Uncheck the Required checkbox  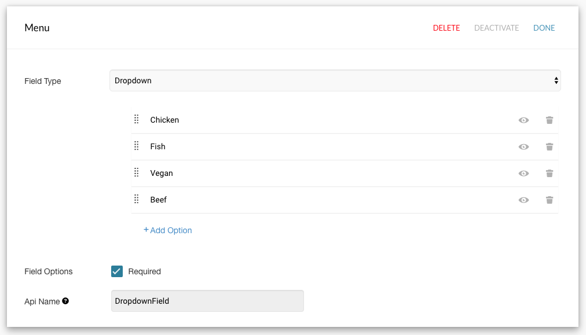click(x=116, y=271)
